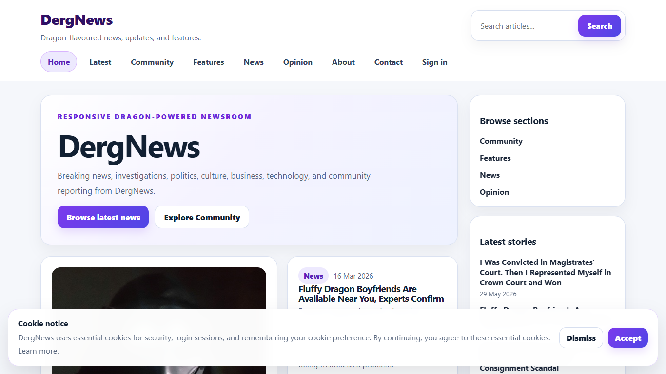Open Fluffy Dragon Boyfriends article headline
Viewport: 666px width, 374px height.
(371, 294)
